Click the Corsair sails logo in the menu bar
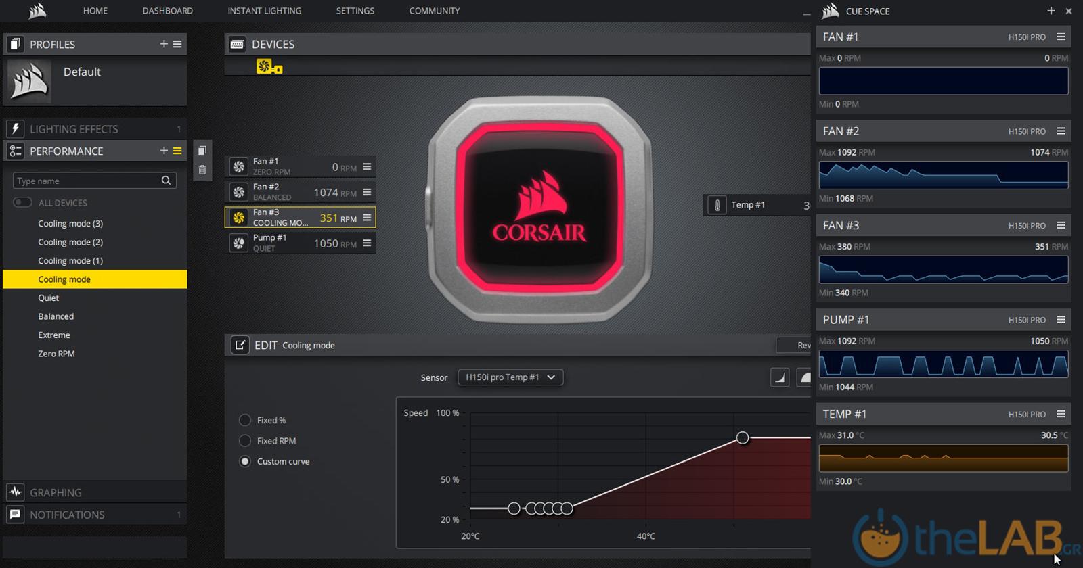1083x568 pixels. pyautogui.click(x=38, y=11)
